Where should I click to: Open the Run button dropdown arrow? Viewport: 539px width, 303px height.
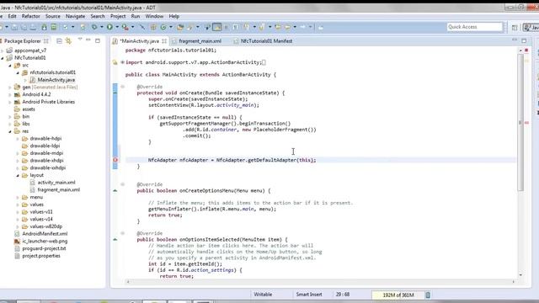pyautogui.click(x=117, y=27)
